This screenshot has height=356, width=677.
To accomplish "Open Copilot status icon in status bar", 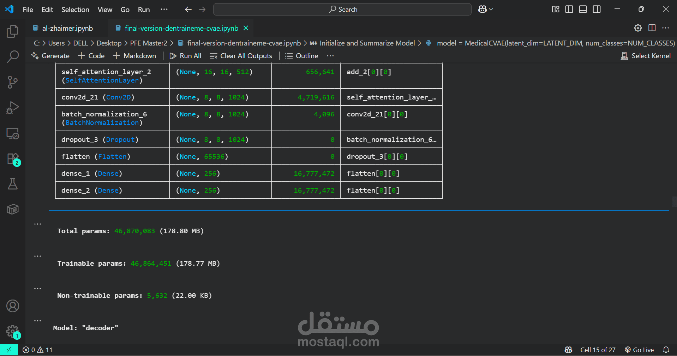I will [x=568, y=350].
